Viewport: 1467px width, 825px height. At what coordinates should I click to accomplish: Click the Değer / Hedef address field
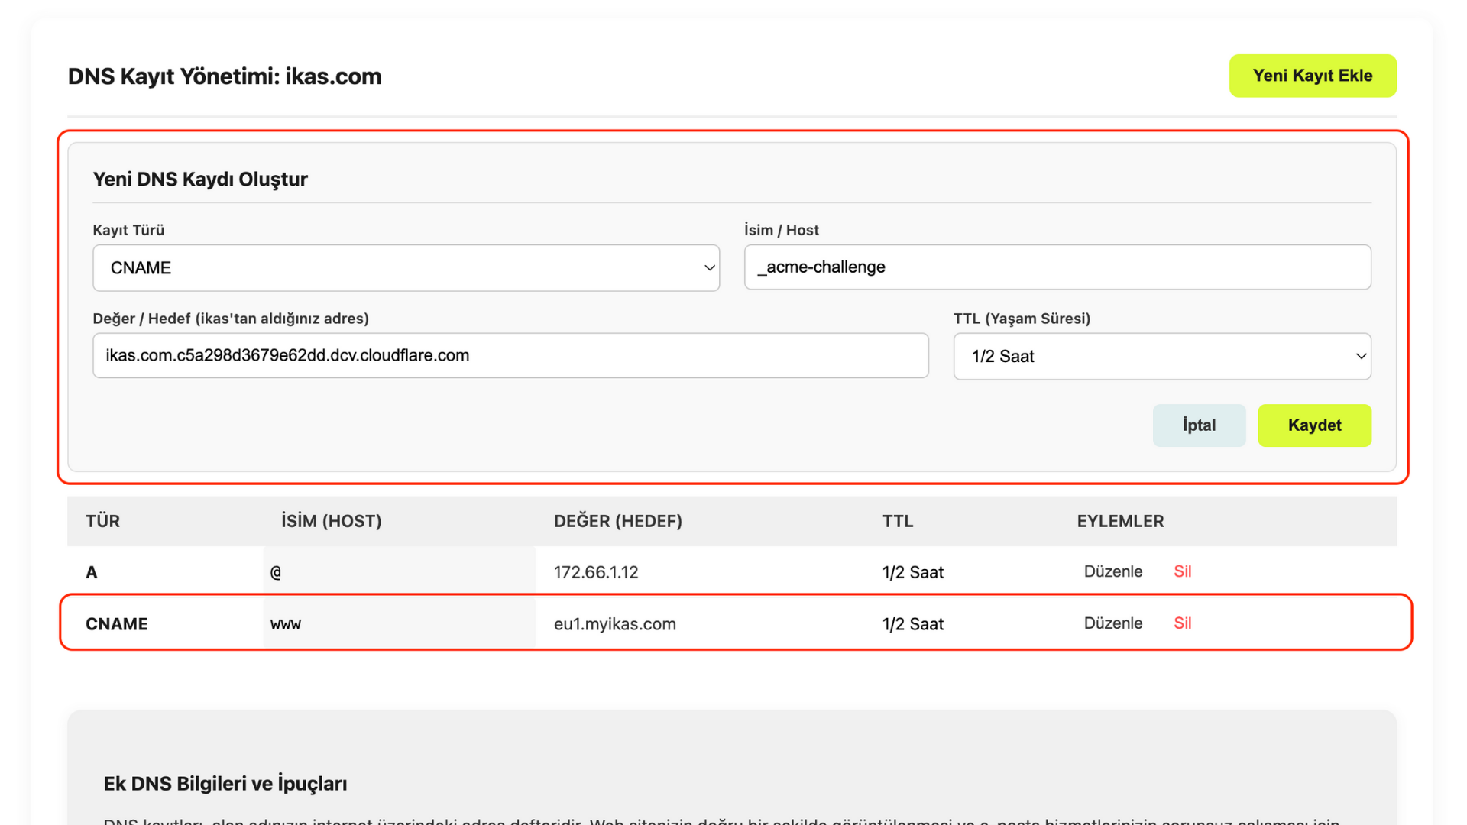(510, 355)
